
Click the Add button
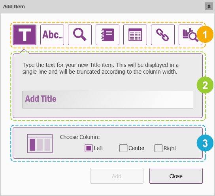[x=117, y=176]
